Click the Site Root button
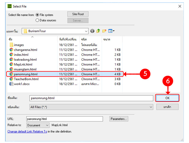189x143 pixels. tap(78, 14)
